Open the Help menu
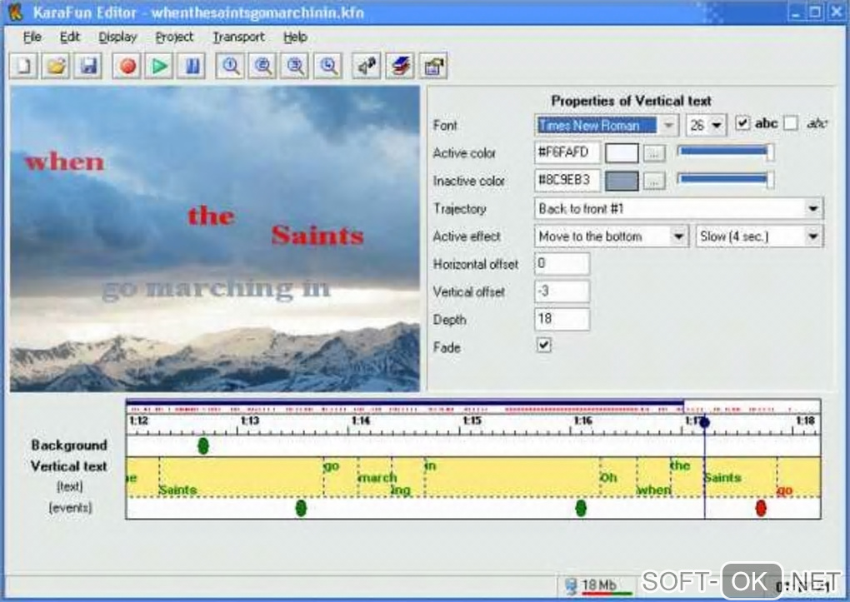The image size is (850, 602). click(x=295, y=37)
